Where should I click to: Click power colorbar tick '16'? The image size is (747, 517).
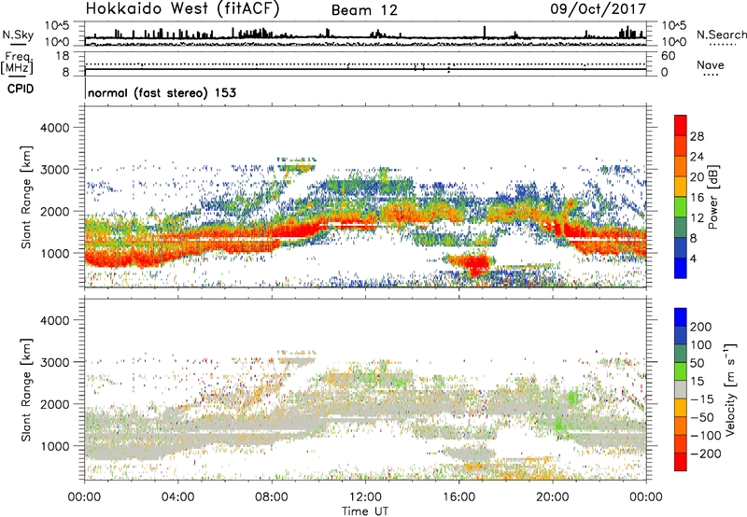tap(697, 198)
